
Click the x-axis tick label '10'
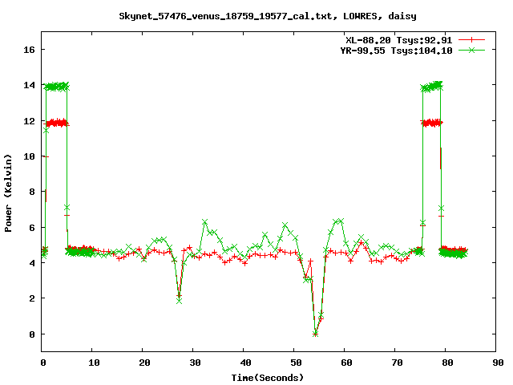(94, 363)
